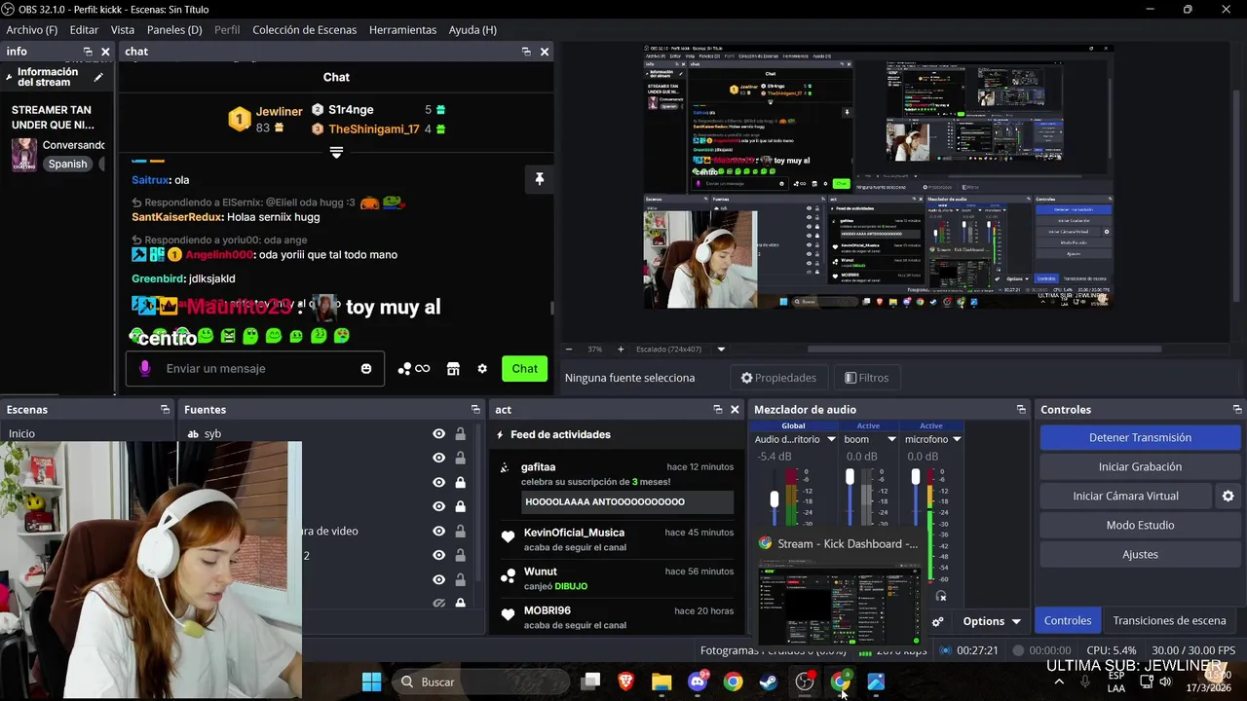This screenshot has height=701, width=1247.
Task: Expand Audio d...ritorio channel dropdown
Action: [831, 440]
